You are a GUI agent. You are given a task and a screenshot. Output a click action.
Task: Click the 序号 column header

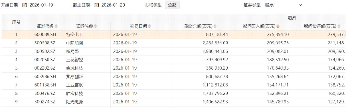point(16,22)
